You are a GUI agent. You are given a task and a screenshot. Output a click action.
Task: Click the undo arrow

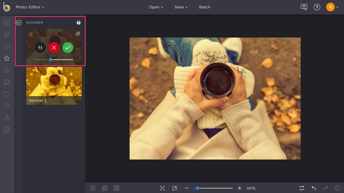point(314,188)
